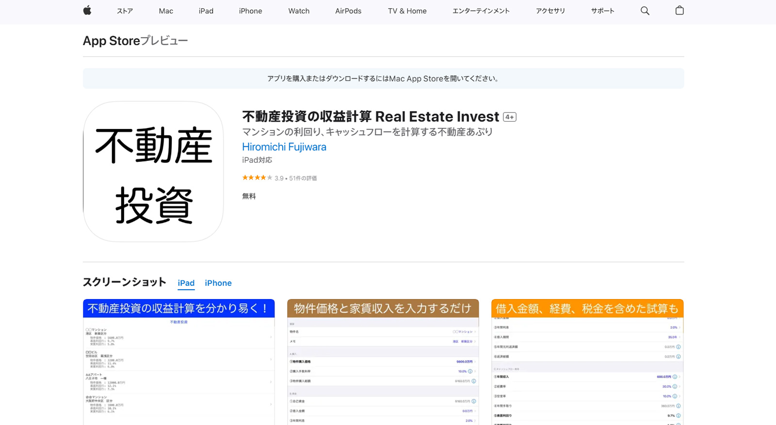776x425 pixels.
Task: Open the 物件価格と家賃収入を入力するだけ screenshot
Action: pyautogui.click(x=383, y=362)
